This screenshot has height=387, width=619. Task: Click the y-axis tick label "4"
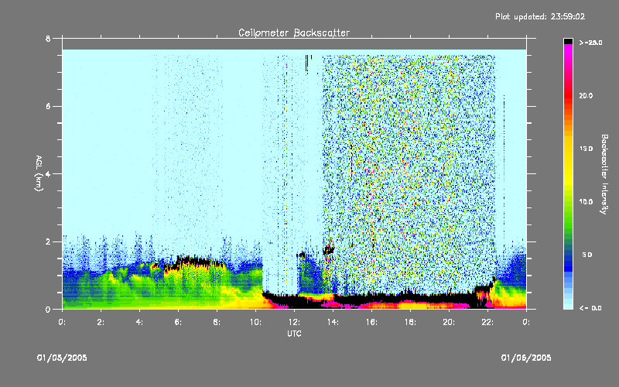click(48, 174)
